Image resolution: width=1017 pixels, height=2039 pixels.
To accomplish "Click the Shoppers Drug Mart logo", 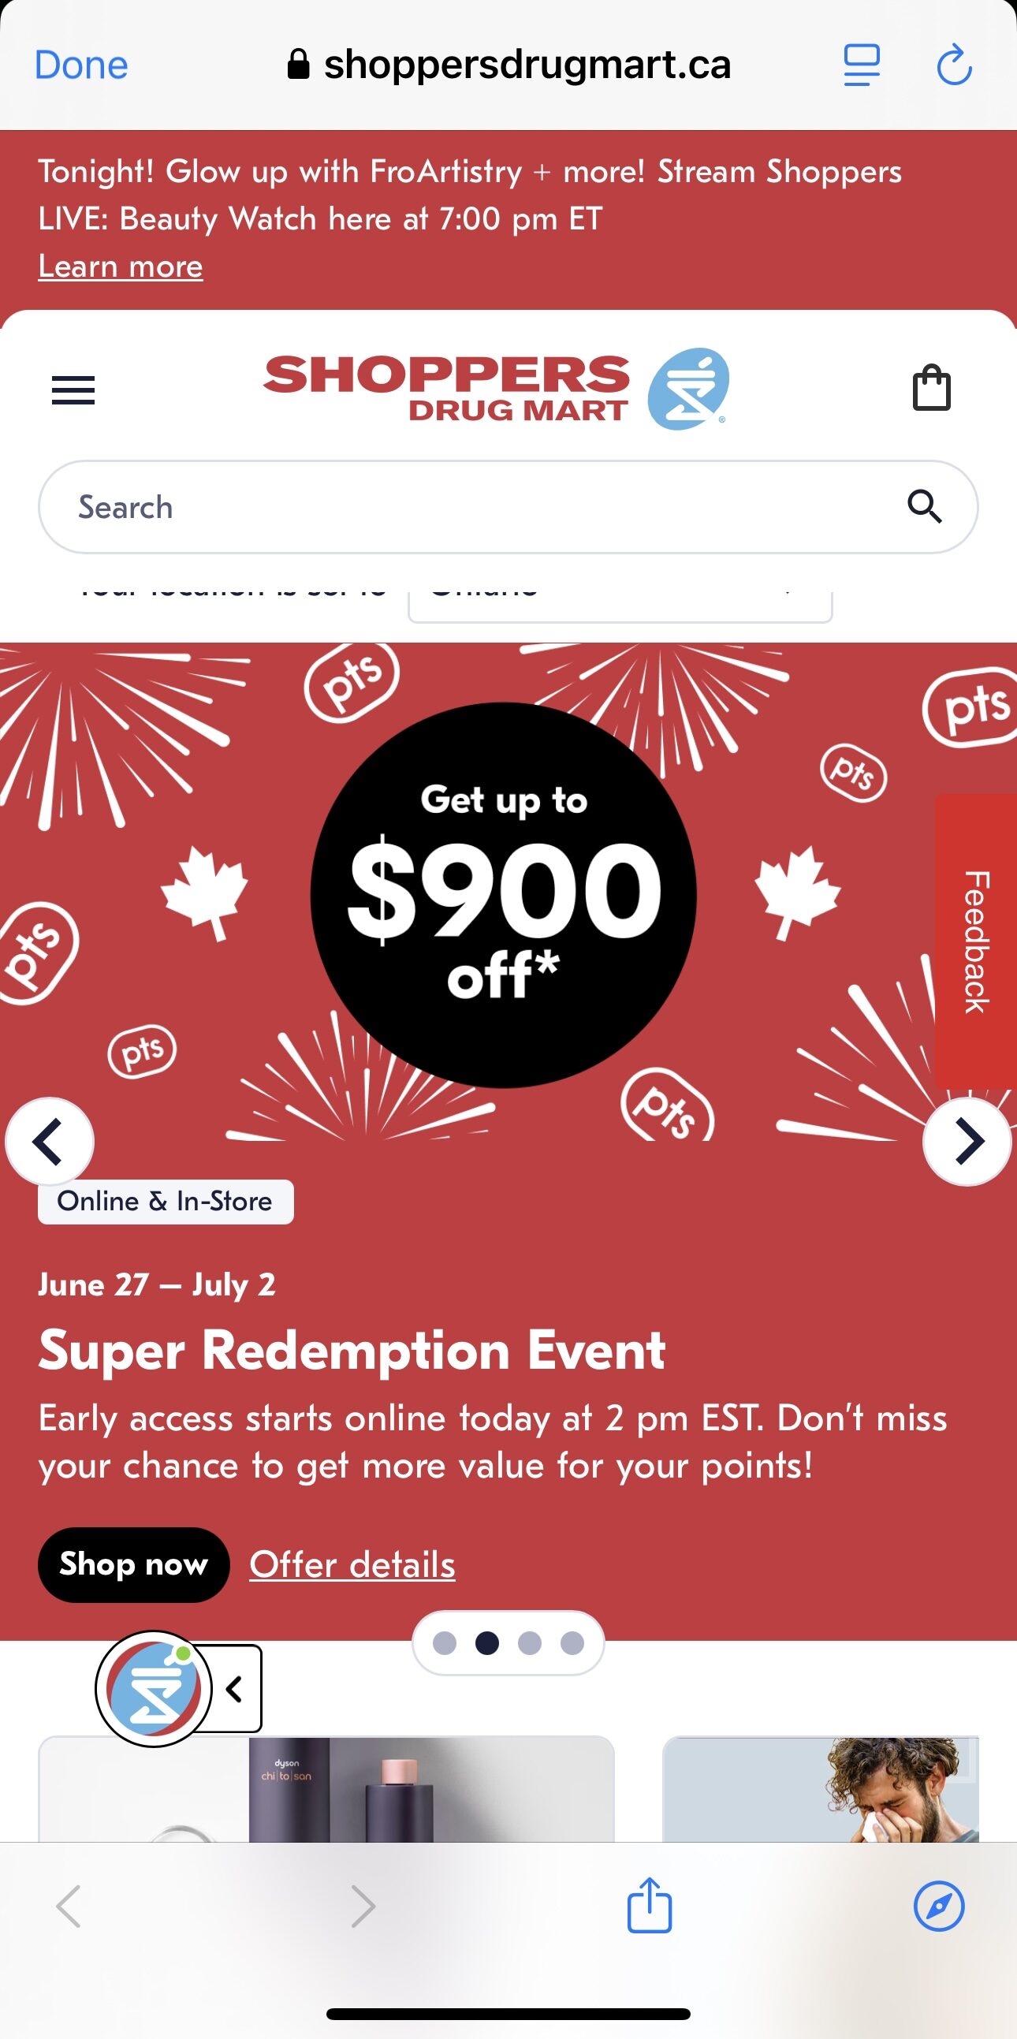I will (x=497, y=389).
